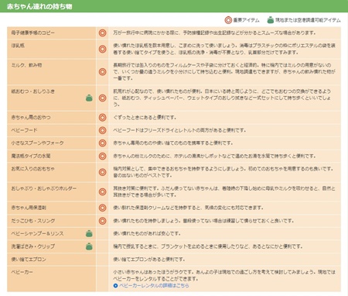The height and width of the screenshot is (296, 348).
Task: Select the 赤ちゃん用のおやつ item name
Action: [31, 117]
